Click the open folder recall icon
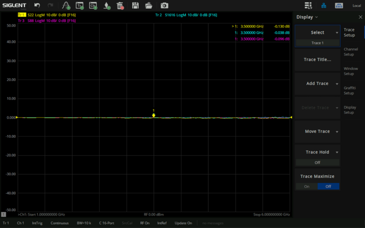The image size is (365, 228). coord(149,6)
